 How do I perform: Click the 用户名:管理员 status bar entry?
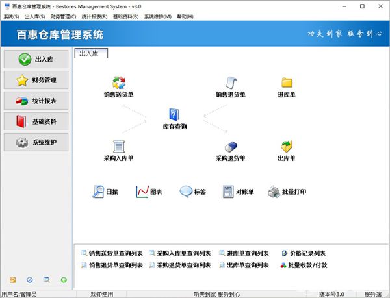click(x=19, y=295)
